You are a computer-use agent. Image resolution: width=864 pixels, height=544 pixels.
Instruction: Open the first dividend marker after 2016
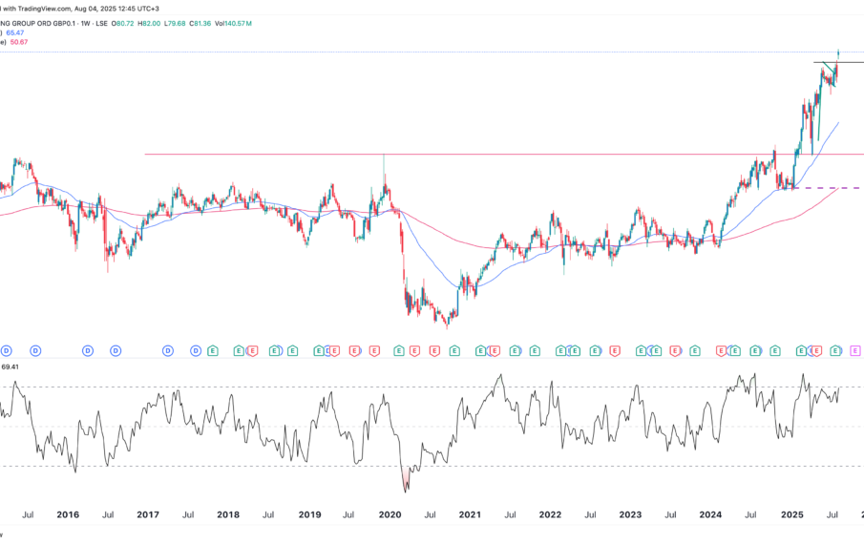87,351
